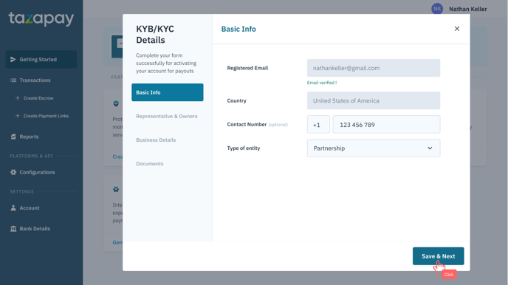Image resolution: width=508 pixels, height=285 pixels.
Task: Go to the Business Details step
Action: tap(156, 140)
